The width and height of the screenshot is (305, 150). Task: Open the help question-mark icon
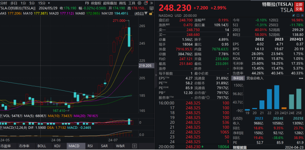(145, 3)
